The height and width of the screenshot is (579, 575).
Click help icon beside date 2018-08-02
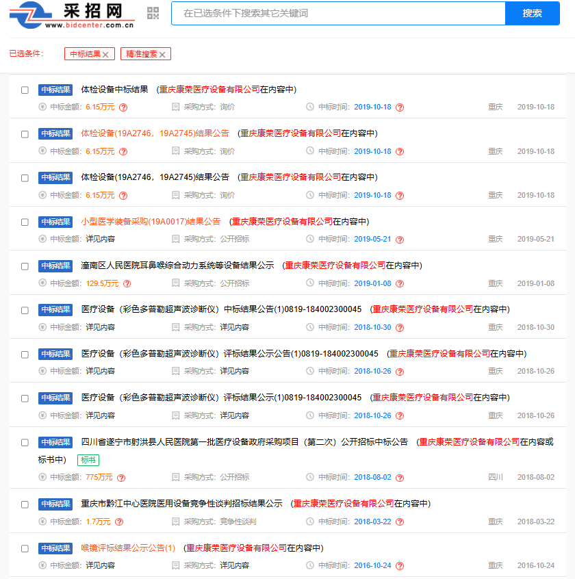[400, 478]
